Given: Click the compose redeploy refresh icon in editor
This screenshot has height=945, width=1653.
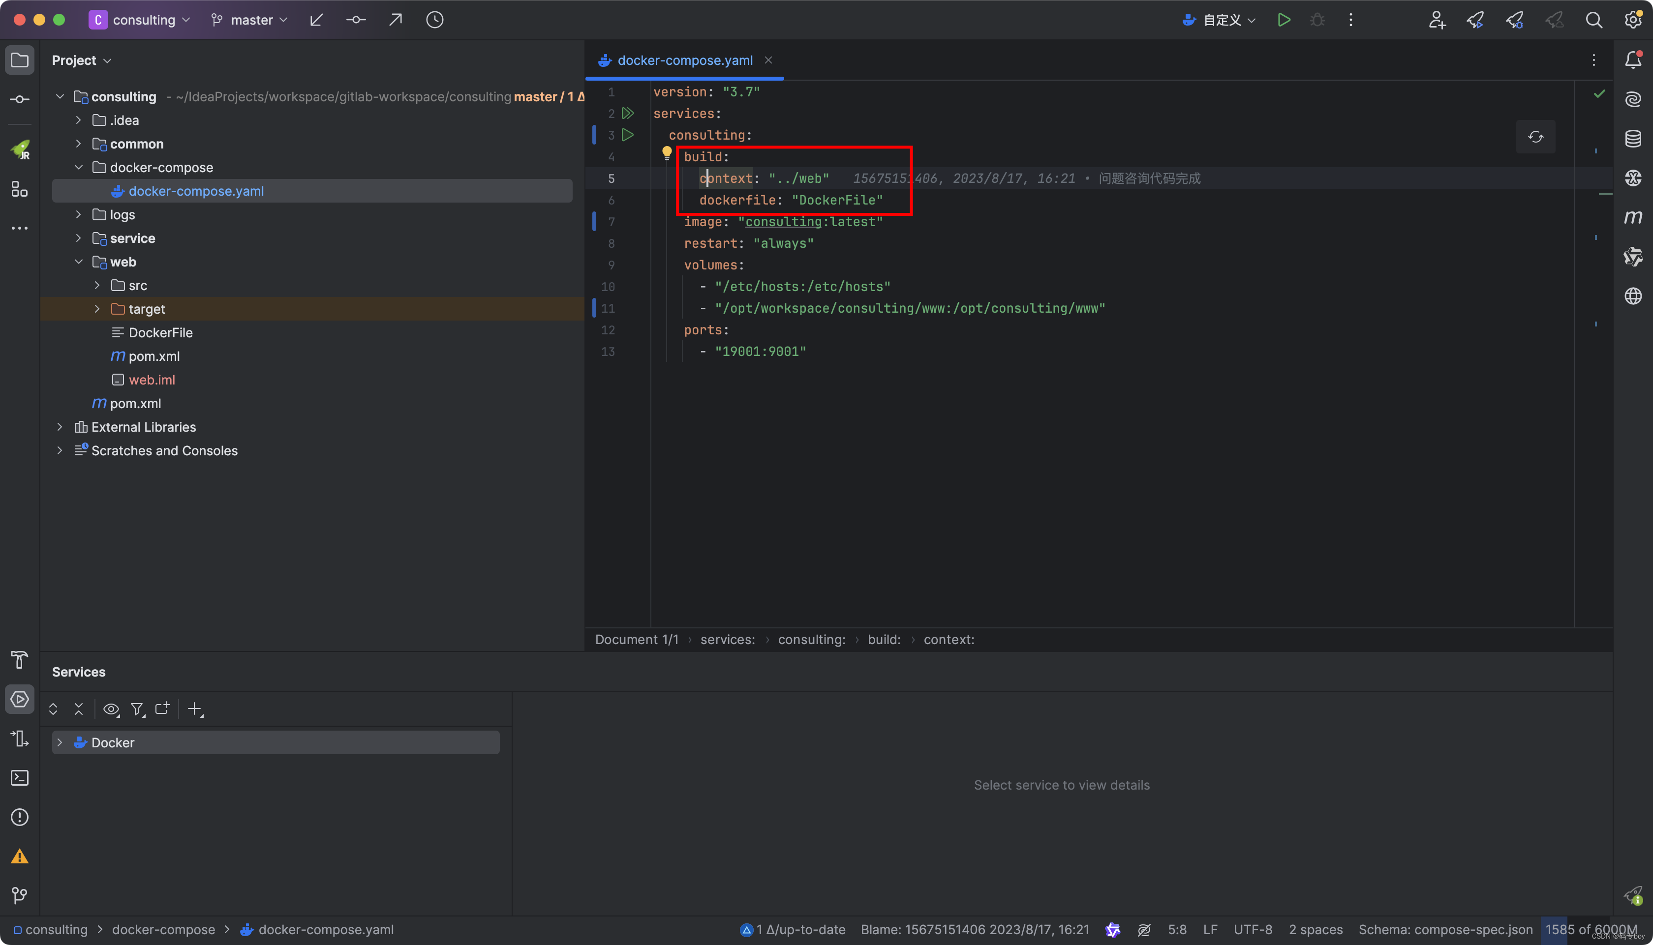Looking at the screenshot, I should coord(1535,137).
